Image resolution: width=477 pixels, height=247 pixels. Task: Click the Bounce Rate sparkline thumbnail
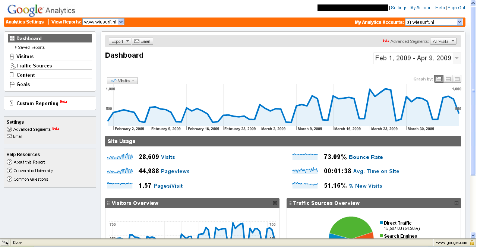(x=305, y=156)
